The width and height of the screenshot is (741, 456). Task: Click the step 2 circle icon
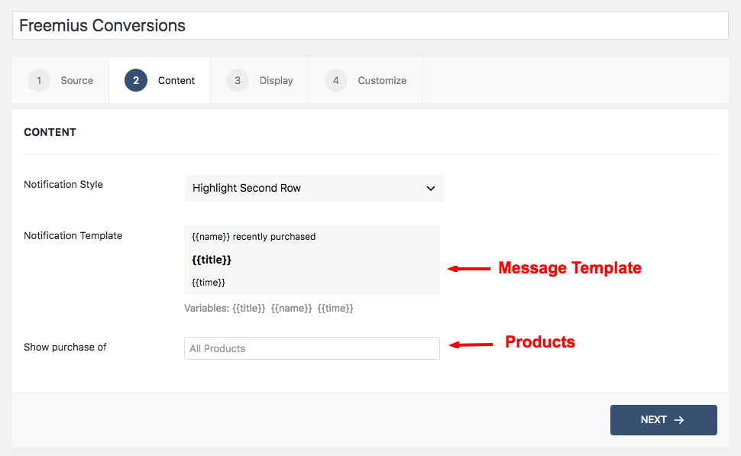(136, 80)
